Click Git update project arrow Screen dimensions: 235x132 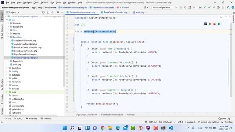205,7
